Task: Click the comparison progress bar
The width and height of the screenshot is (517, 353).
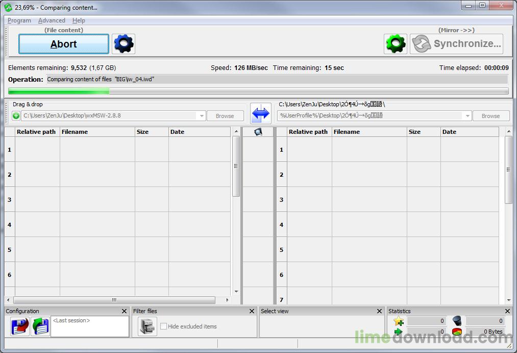Action: click(x=258, y=91)
